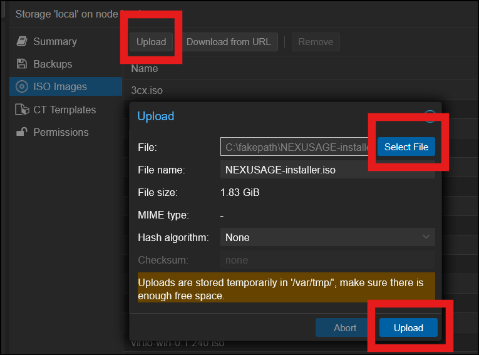Sort the list by the Name column header
Screen dimensions: 479x355
click(145, 68)
